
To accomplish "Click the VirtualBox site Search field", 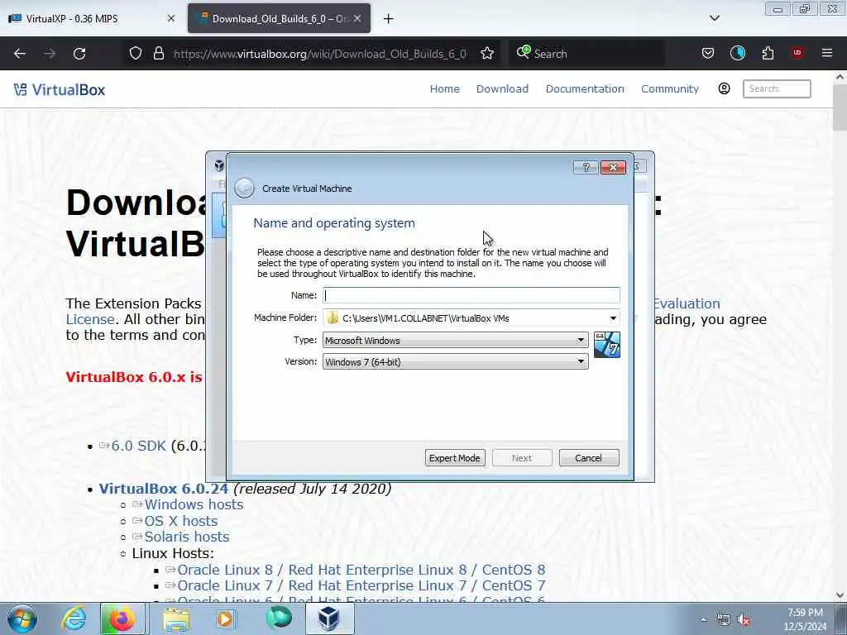I will coord(777,88).
